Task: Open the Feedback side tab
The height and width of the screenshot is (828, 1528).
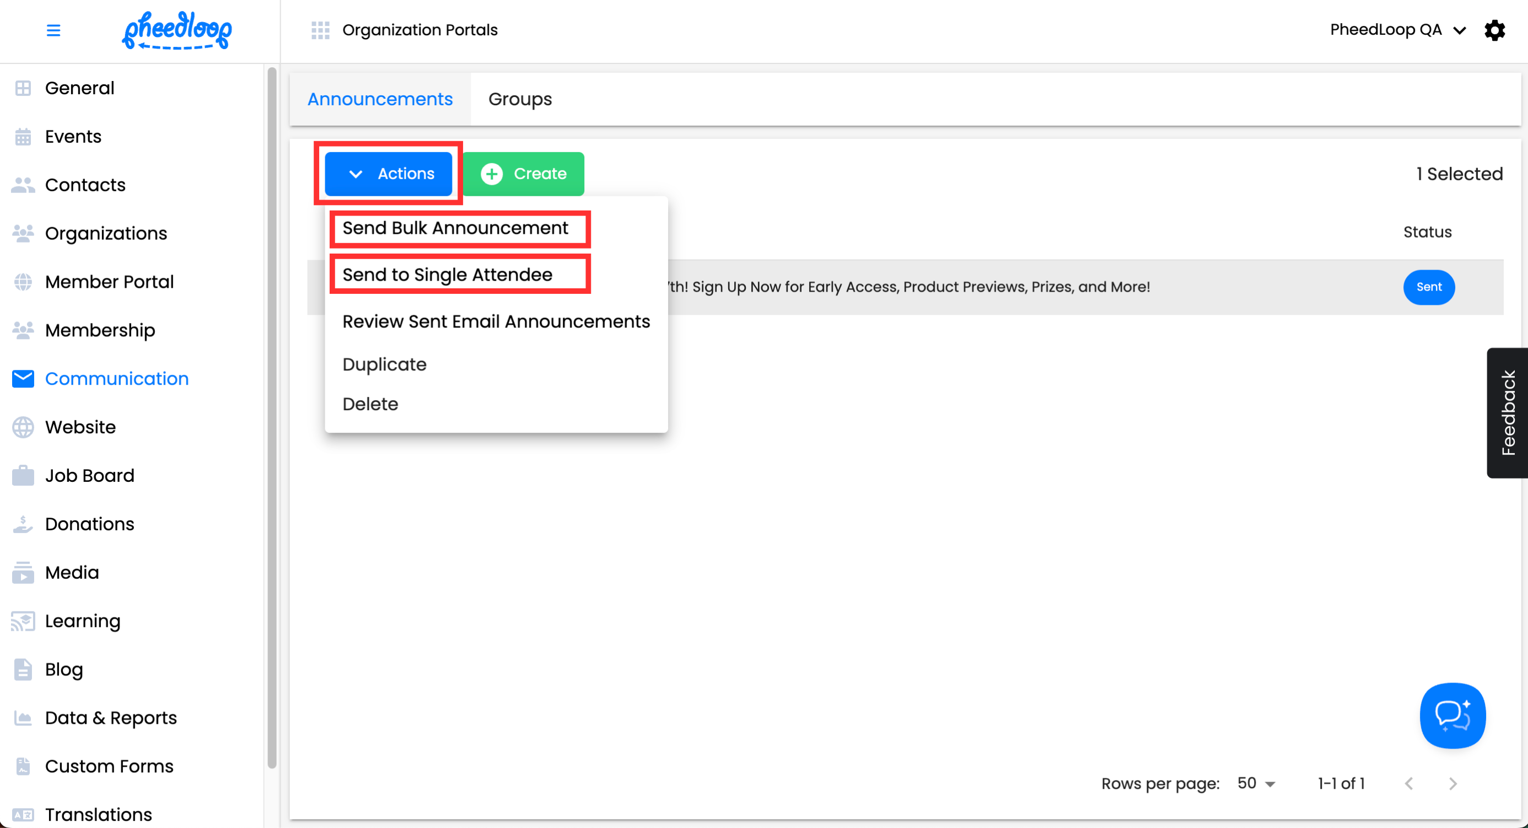Action: click(1507, 413)
